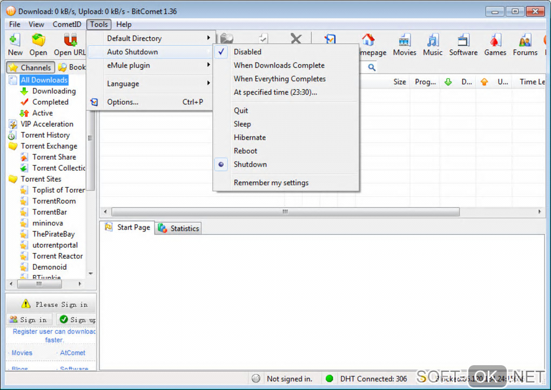
Task: Collapse Torrent Sites folder
Action: pyautogui.click(x=13, y=179)
